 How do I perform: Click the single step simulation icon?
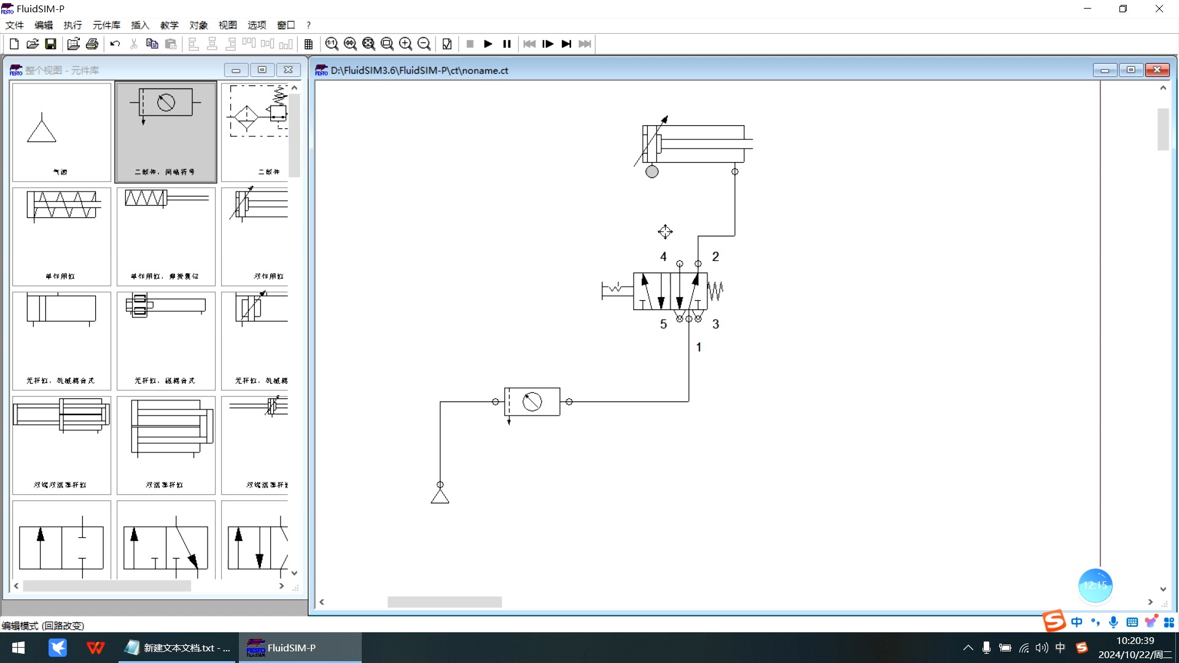[x=548, y=44]
